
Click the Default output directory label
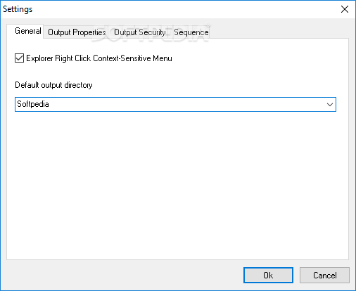[x=53, y=85]
